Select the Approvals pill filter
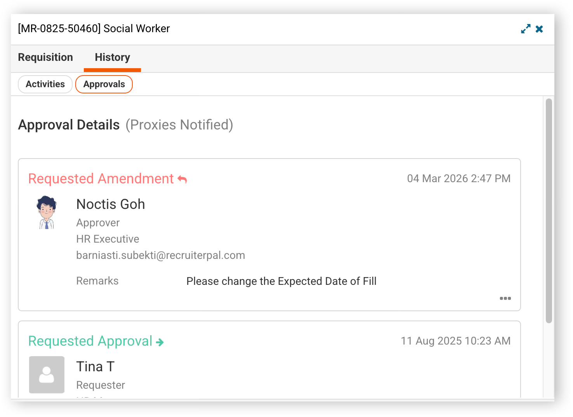Image resolution: width=573 pixels, height=417 pixels. [104, 84]
